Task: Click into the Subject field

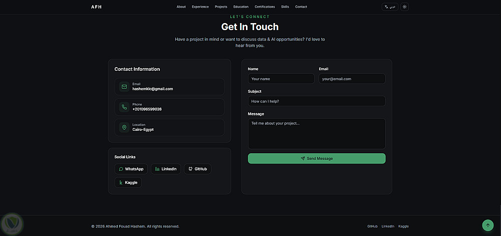Action: [317, 101]
